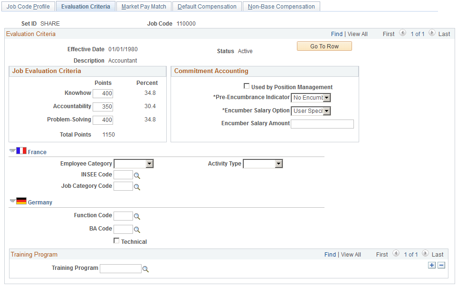The height and width of the screenshot is (286, 457).
Task: Collapse the France section
Action: (11, 151)
